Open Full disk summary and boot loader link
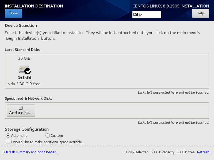 point(30,152)
